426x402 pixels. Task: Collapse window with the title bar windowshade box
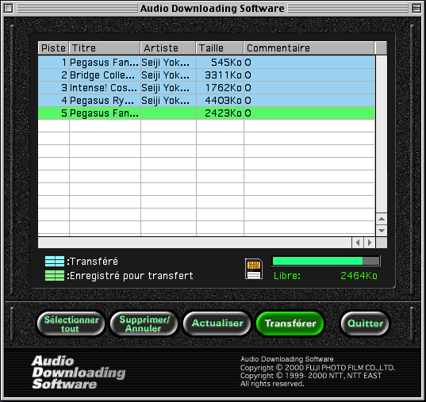(x=416, y=8)
